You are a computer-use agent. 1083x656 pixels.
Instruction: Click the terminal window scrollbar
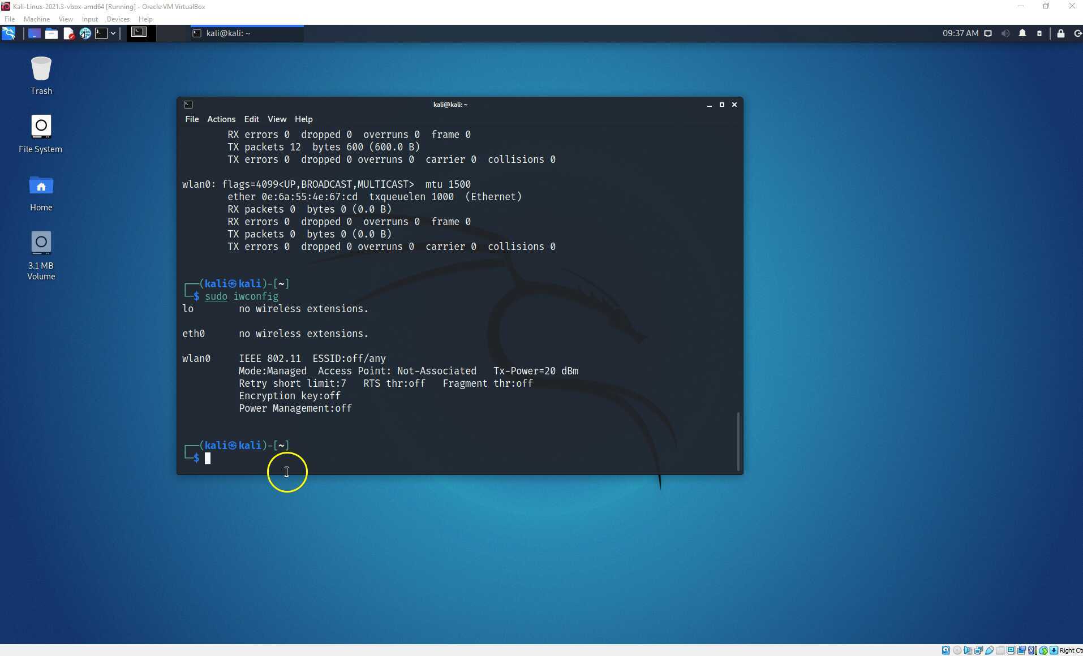[x=738, y=441]
